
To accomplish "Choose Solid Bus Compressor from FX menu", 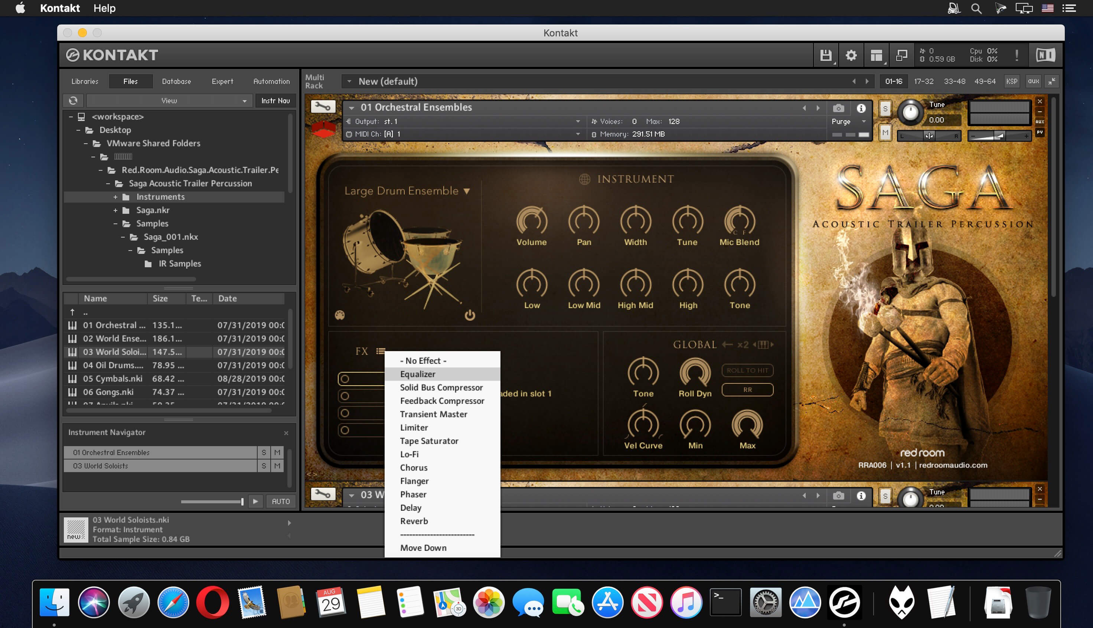I will pos(442,387).
